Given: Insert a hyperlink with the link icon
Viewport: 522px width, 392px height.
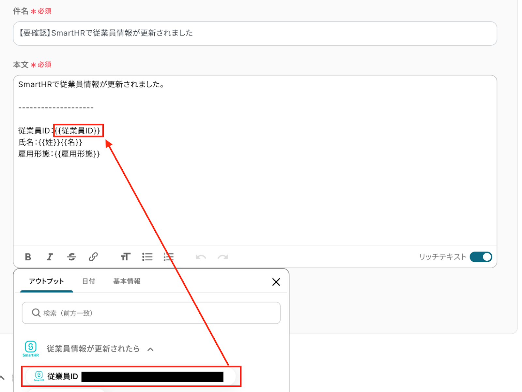Looking at the screenshot, I should point(93,257).
